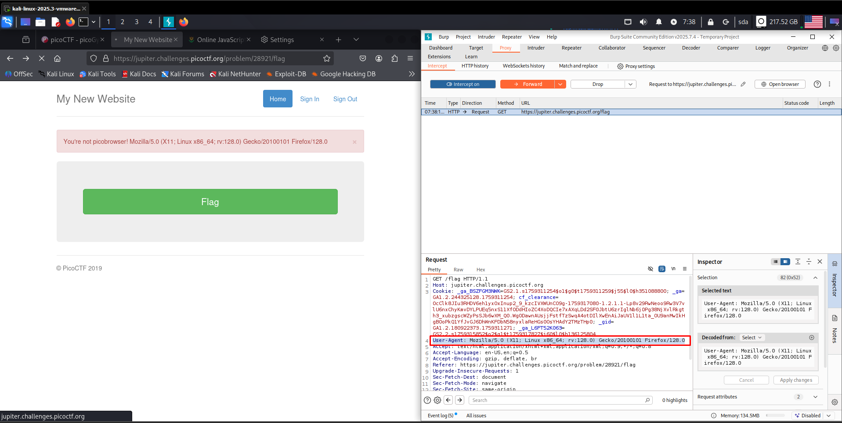This screenshot has width=842, height=423.
Task: Hide inspector-irrelevant headers with crossed-eye icon
Action: coord(650,269)
